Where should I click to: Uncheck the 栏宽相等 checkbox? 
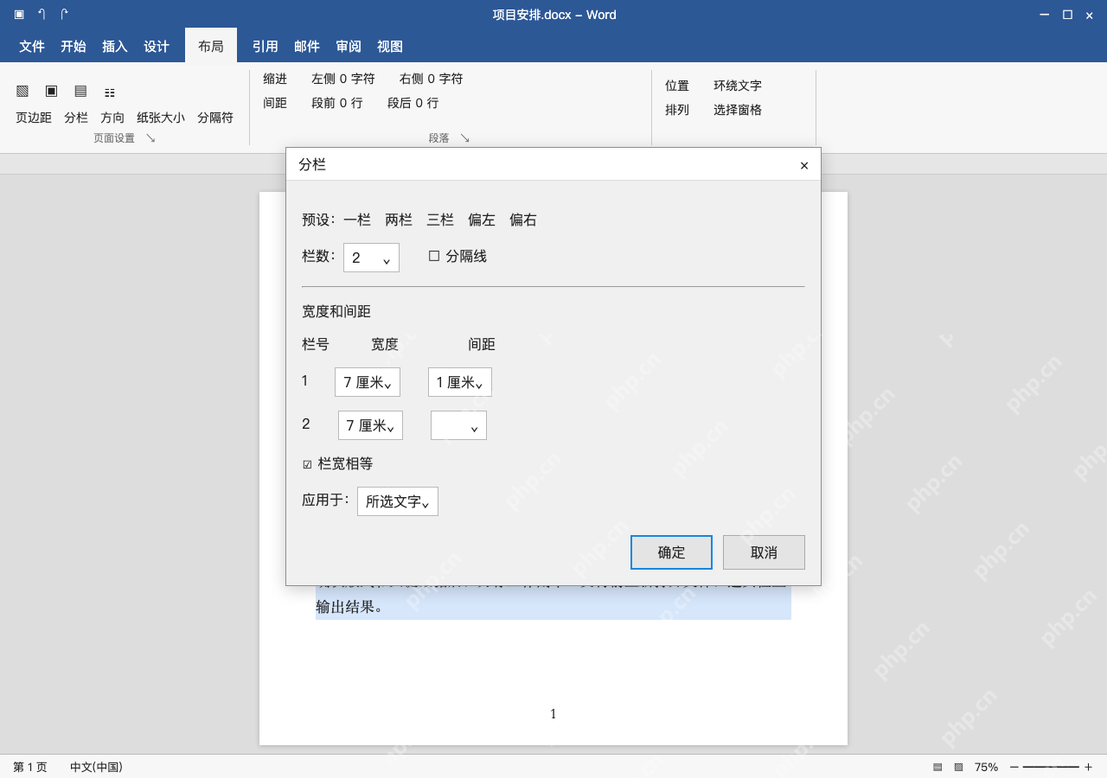click(x=307, y=464)
